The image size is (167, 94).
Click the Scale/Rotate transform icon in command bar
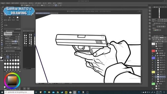click(x=44, y=5)
